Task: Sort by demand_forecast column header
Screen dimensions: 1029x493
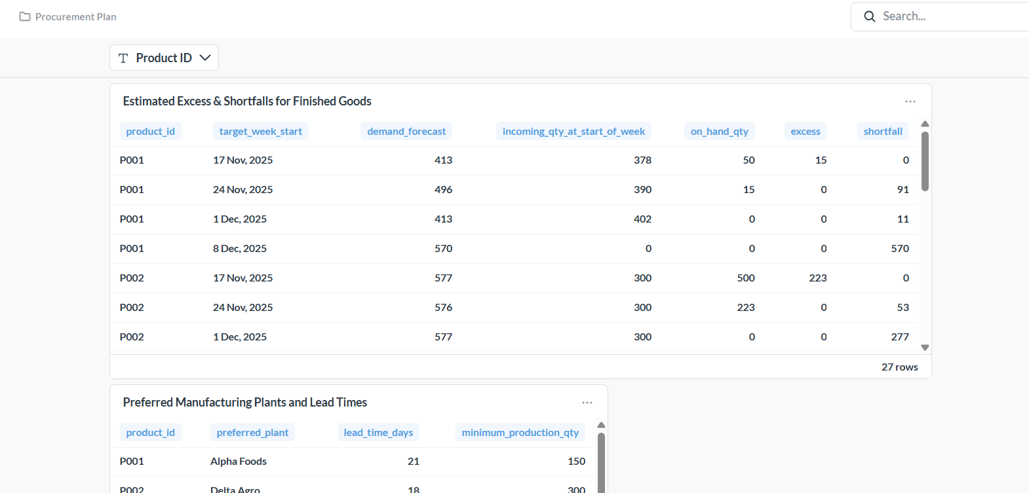Action: click(x=406, y=131)
